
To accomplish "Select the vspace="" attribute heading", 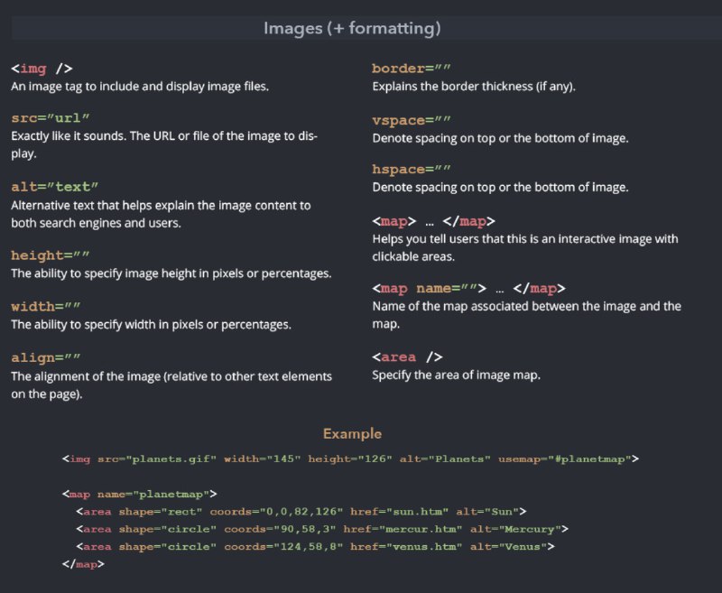I will tap(412, 121).
